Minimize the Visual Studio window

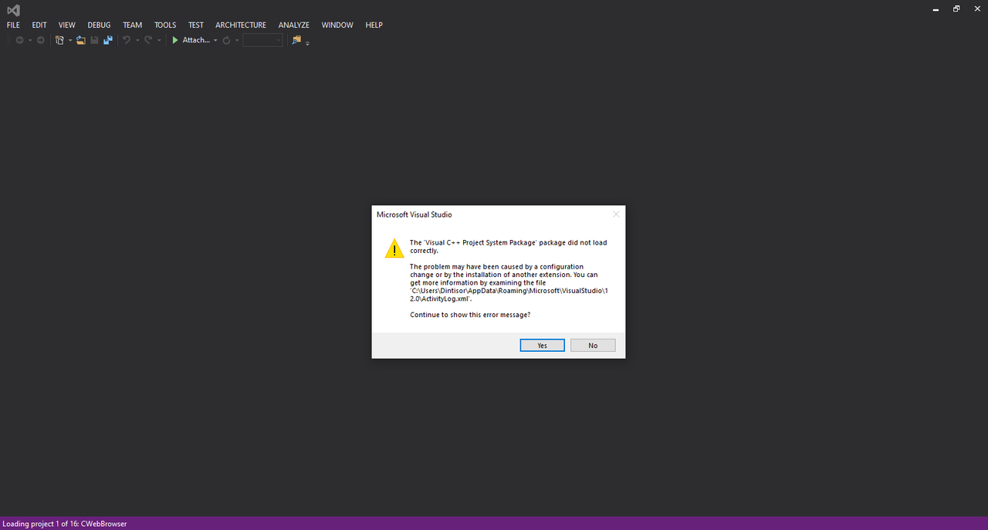click(936, 9)
